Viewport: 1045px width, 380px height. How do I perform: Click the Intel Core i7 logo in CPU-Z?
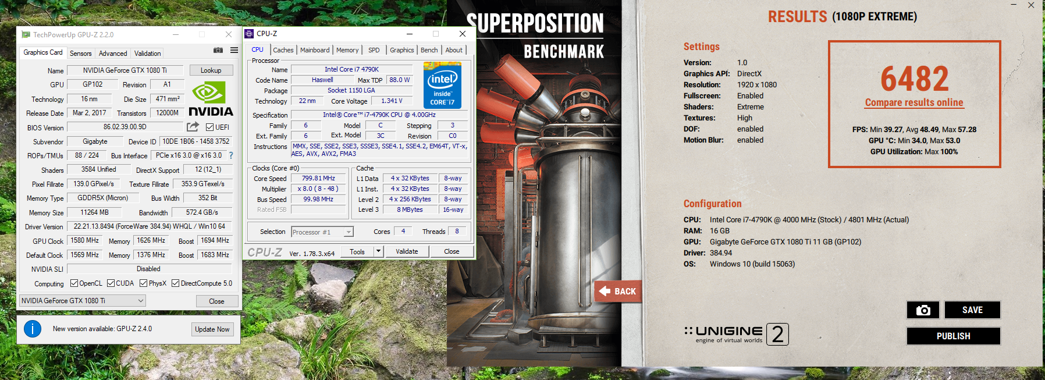pos(442,86)
